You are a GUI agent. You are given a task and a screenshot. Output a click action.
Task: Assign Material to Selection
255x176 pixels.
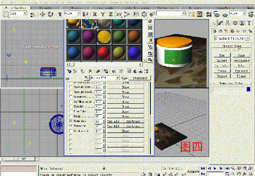[82, 71]
